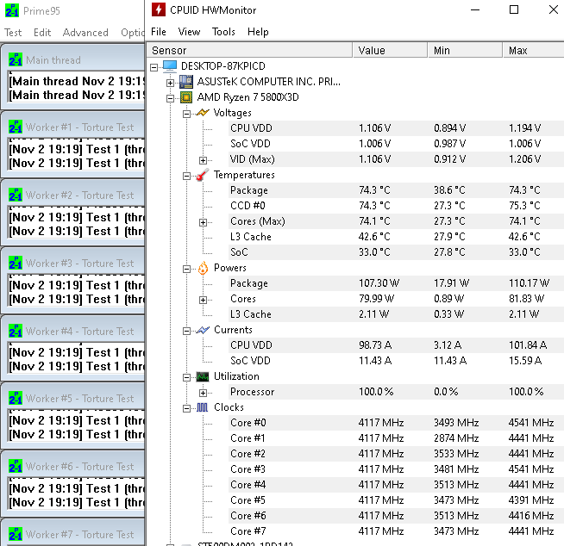Click the ASUSTeK motherboard icon
564x546 pixels.
click(x=186, y=82)
